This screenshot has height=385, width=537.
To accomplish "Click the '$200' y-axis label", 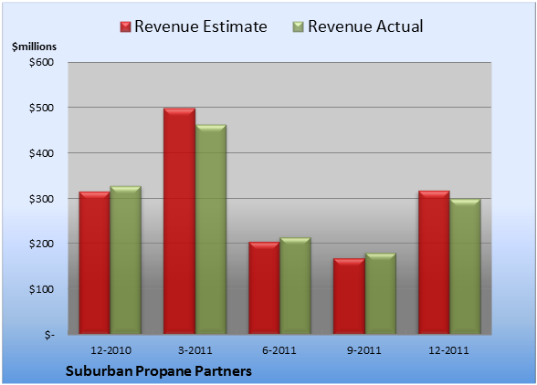I will (41, 244).
